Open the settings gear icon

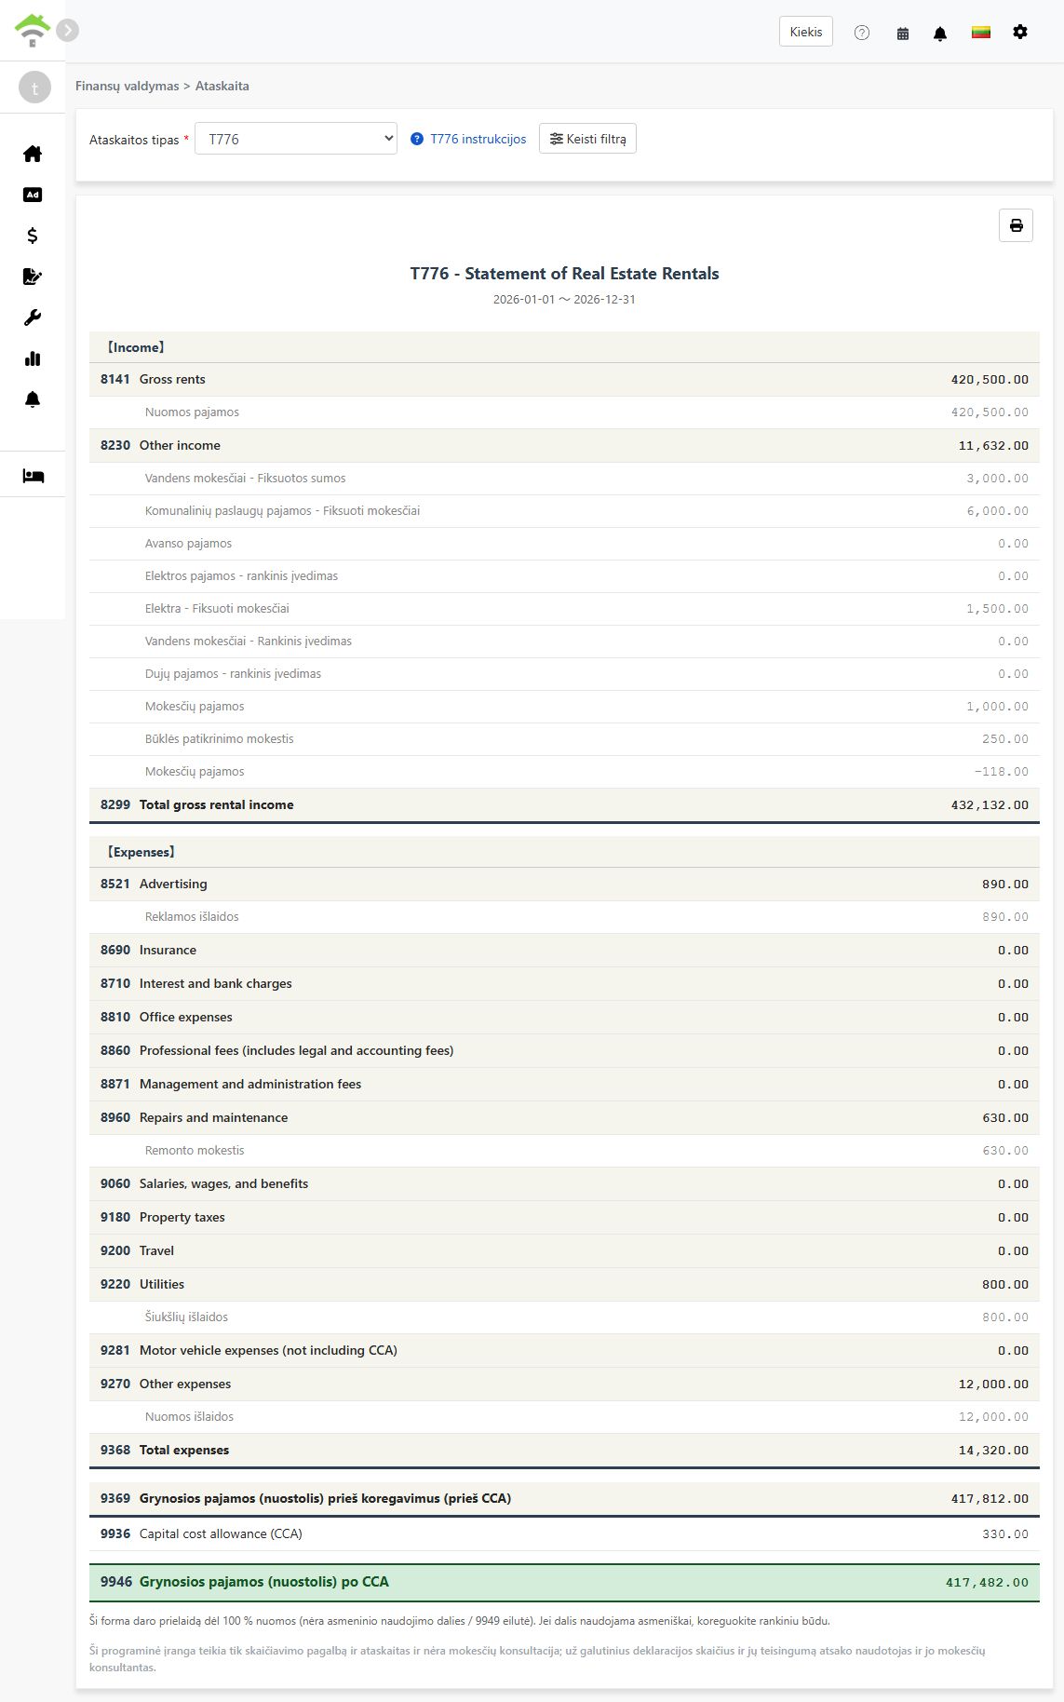1020,32
